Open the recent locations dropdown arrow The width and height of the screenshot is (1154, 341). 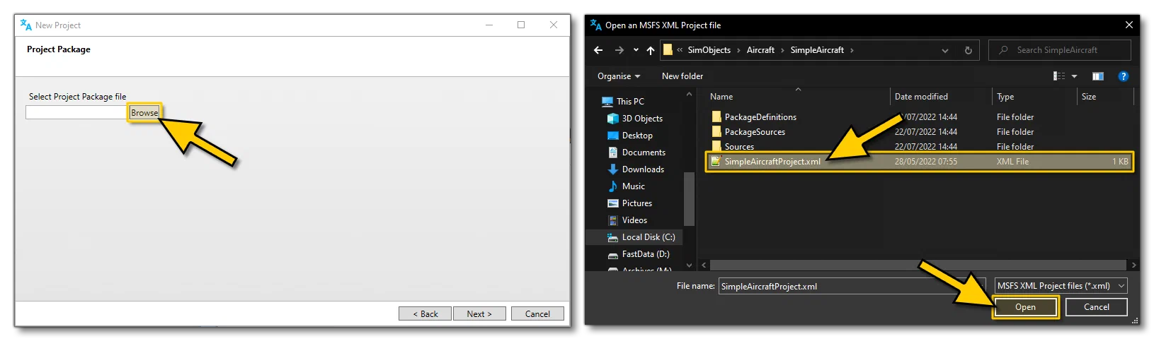click(636, 50)
